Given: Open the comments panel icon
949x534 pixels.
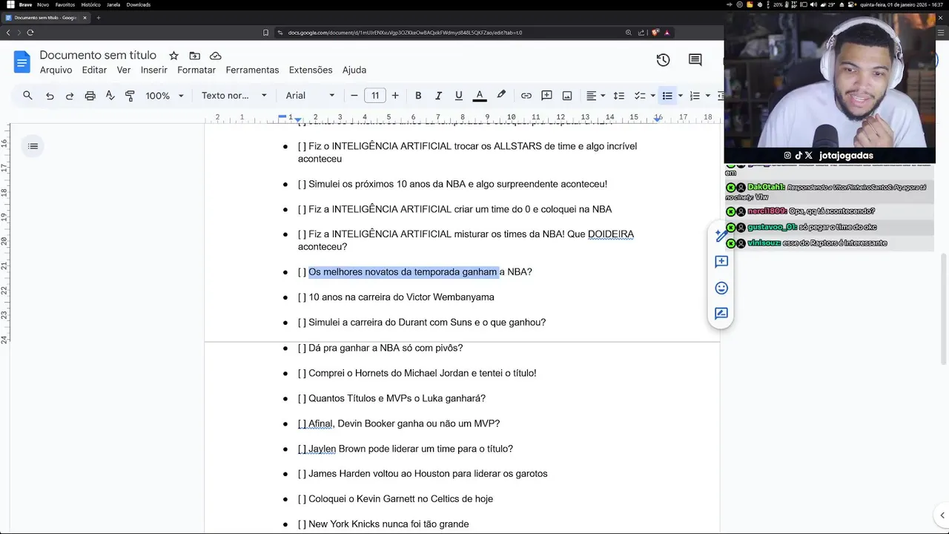Looking at the screenshot, I should (695, 60).
